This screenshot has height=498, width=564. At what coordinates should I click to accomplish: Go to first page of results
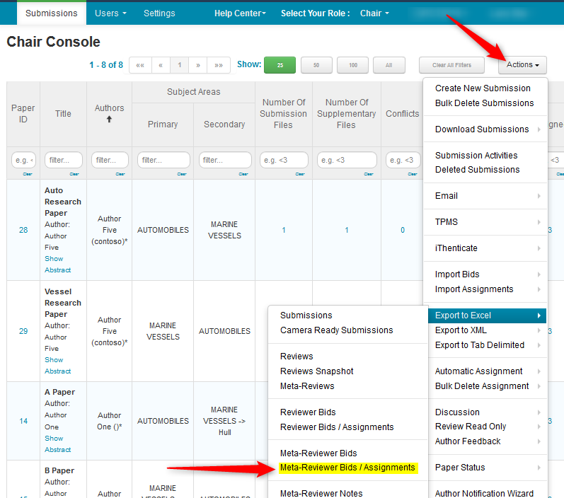click(x=140, y=65)
